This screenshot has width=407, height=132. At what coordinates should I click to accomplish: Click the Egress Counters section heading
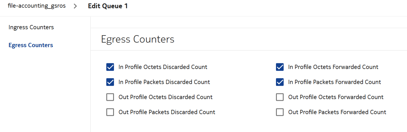click(x=138, y=39)
